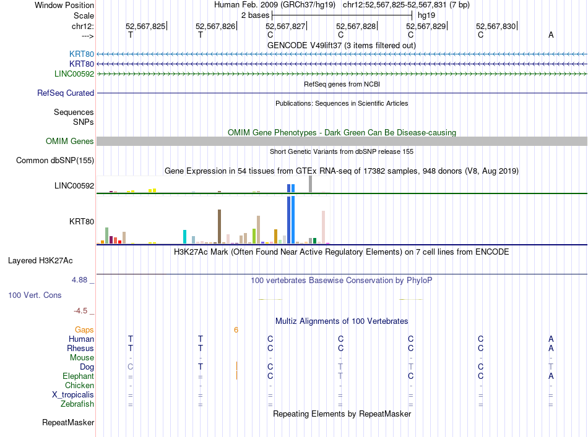Image resolution: width=588 pixels, height=437 pixels.
Task: Click position label 52,567,827
Action: 285,26
